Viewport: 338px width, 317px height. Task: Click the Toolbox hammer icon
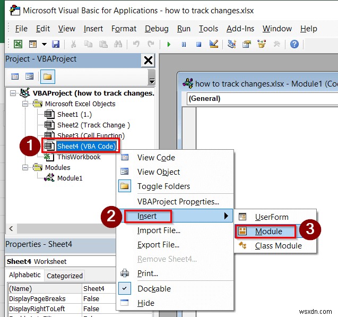(277, 44)
